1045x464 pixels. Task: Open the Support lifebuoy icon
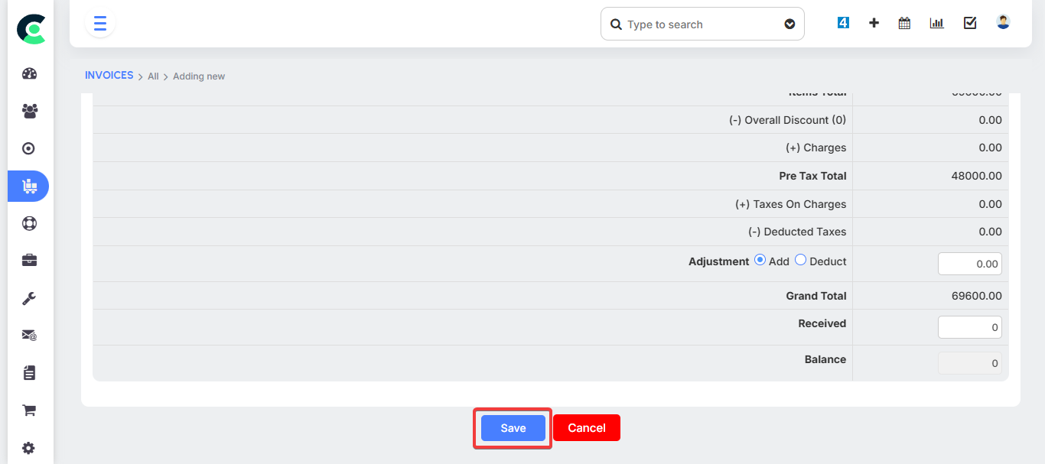(x=28, y=222)
